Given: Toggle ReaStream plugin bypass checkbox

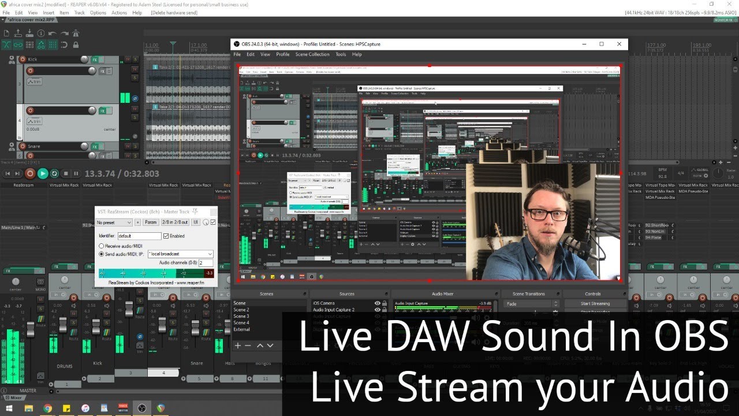Looking at the screenshot, I should (x=213, y=222).
